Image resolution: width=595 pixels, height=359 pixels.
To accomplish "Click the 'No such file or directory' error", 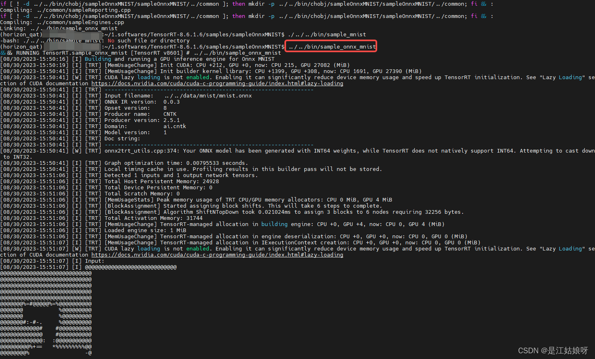I will coord(149,41).
